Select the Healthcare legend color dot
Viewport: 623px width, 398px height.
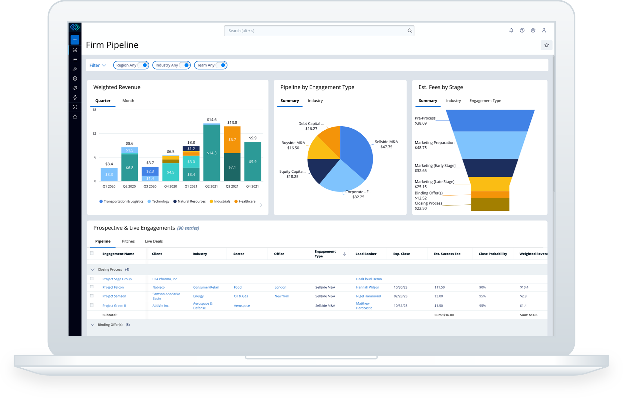tap(236, 201)
